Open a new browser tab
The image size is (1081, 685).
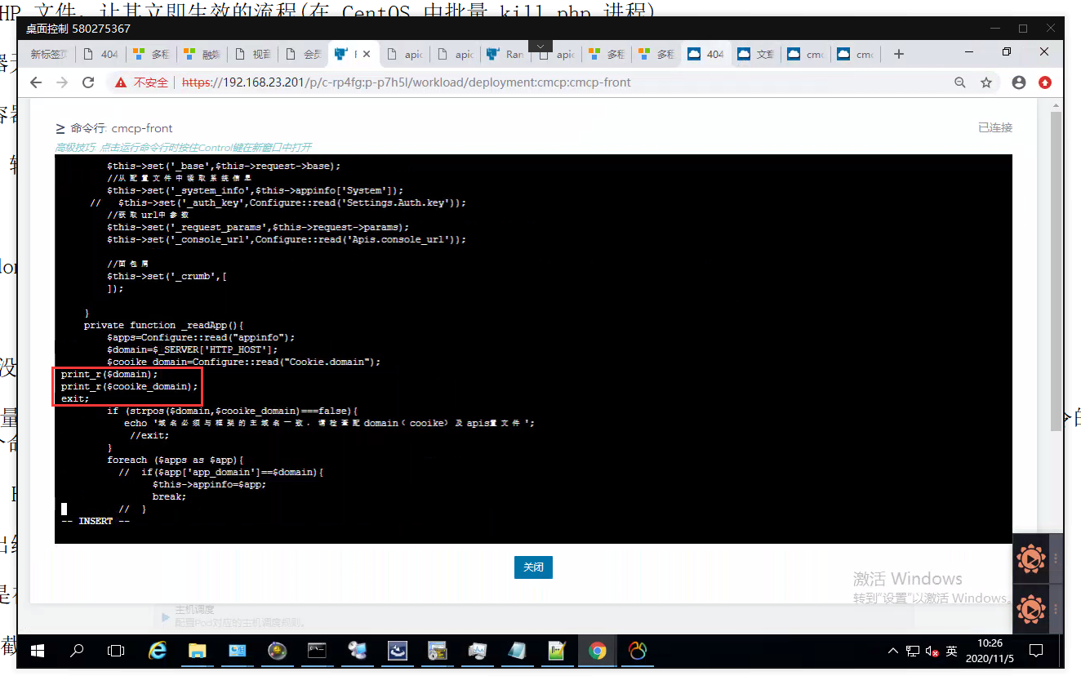click(899, 55)
